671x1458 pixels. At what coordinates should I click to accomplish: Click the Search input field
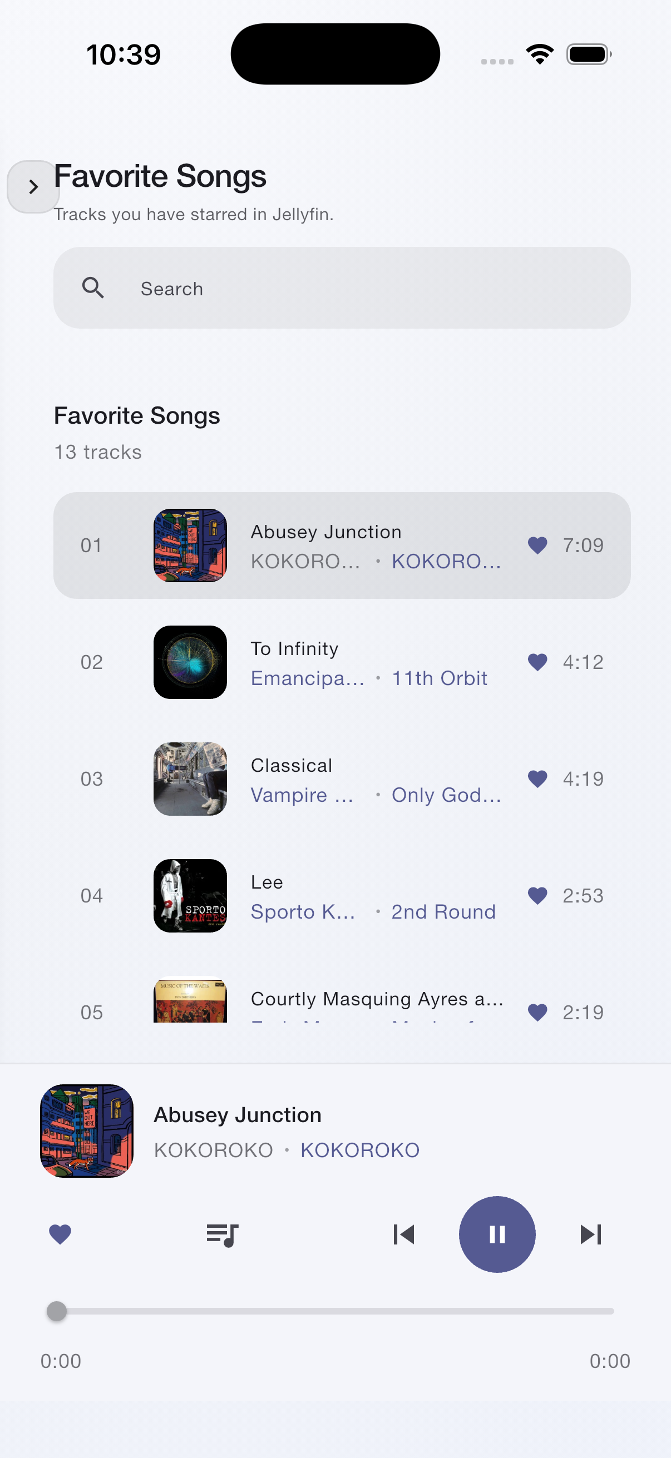click(x=362, y=289)
